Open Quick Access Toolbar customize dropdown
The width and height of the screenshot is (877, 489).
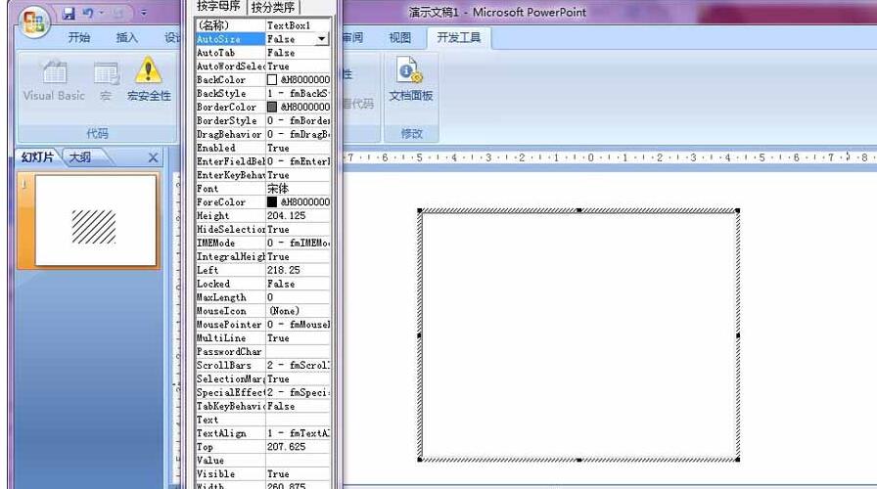144,14
